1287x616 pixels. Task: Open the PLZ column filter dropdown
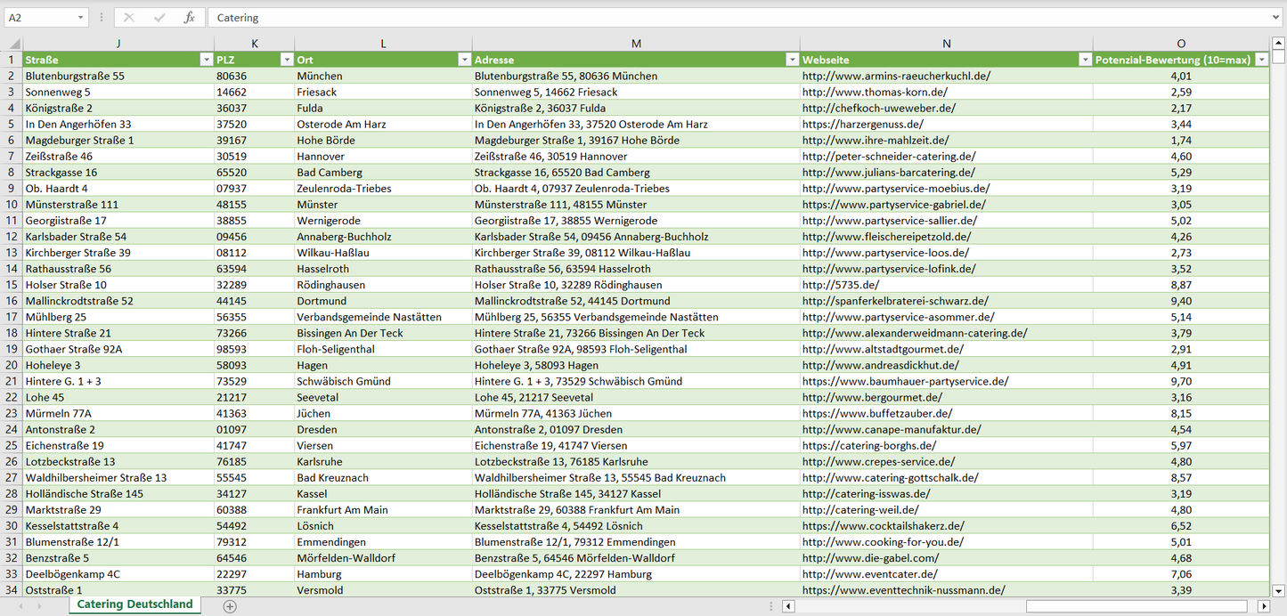286,60
